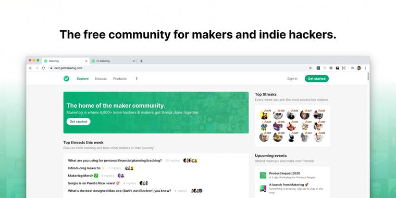This screenshot has height=198, width=396.
Task: Click the participant avatars on the maker.to thread
Action: point(129,168)
